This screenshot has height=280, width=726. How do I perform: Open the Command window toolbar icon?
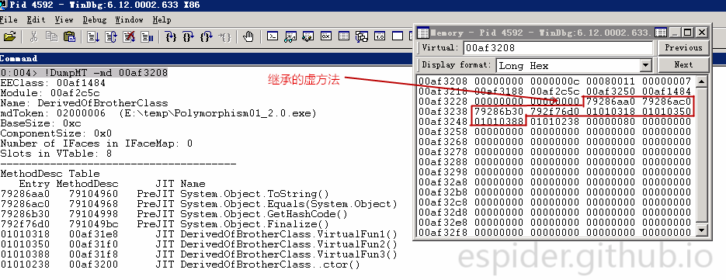(273, 36)
